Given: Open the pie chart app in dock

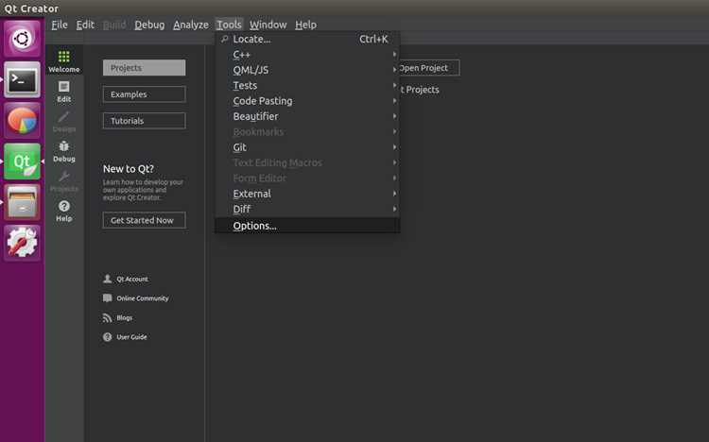Looking at the screenshot, I should point(22,120).
